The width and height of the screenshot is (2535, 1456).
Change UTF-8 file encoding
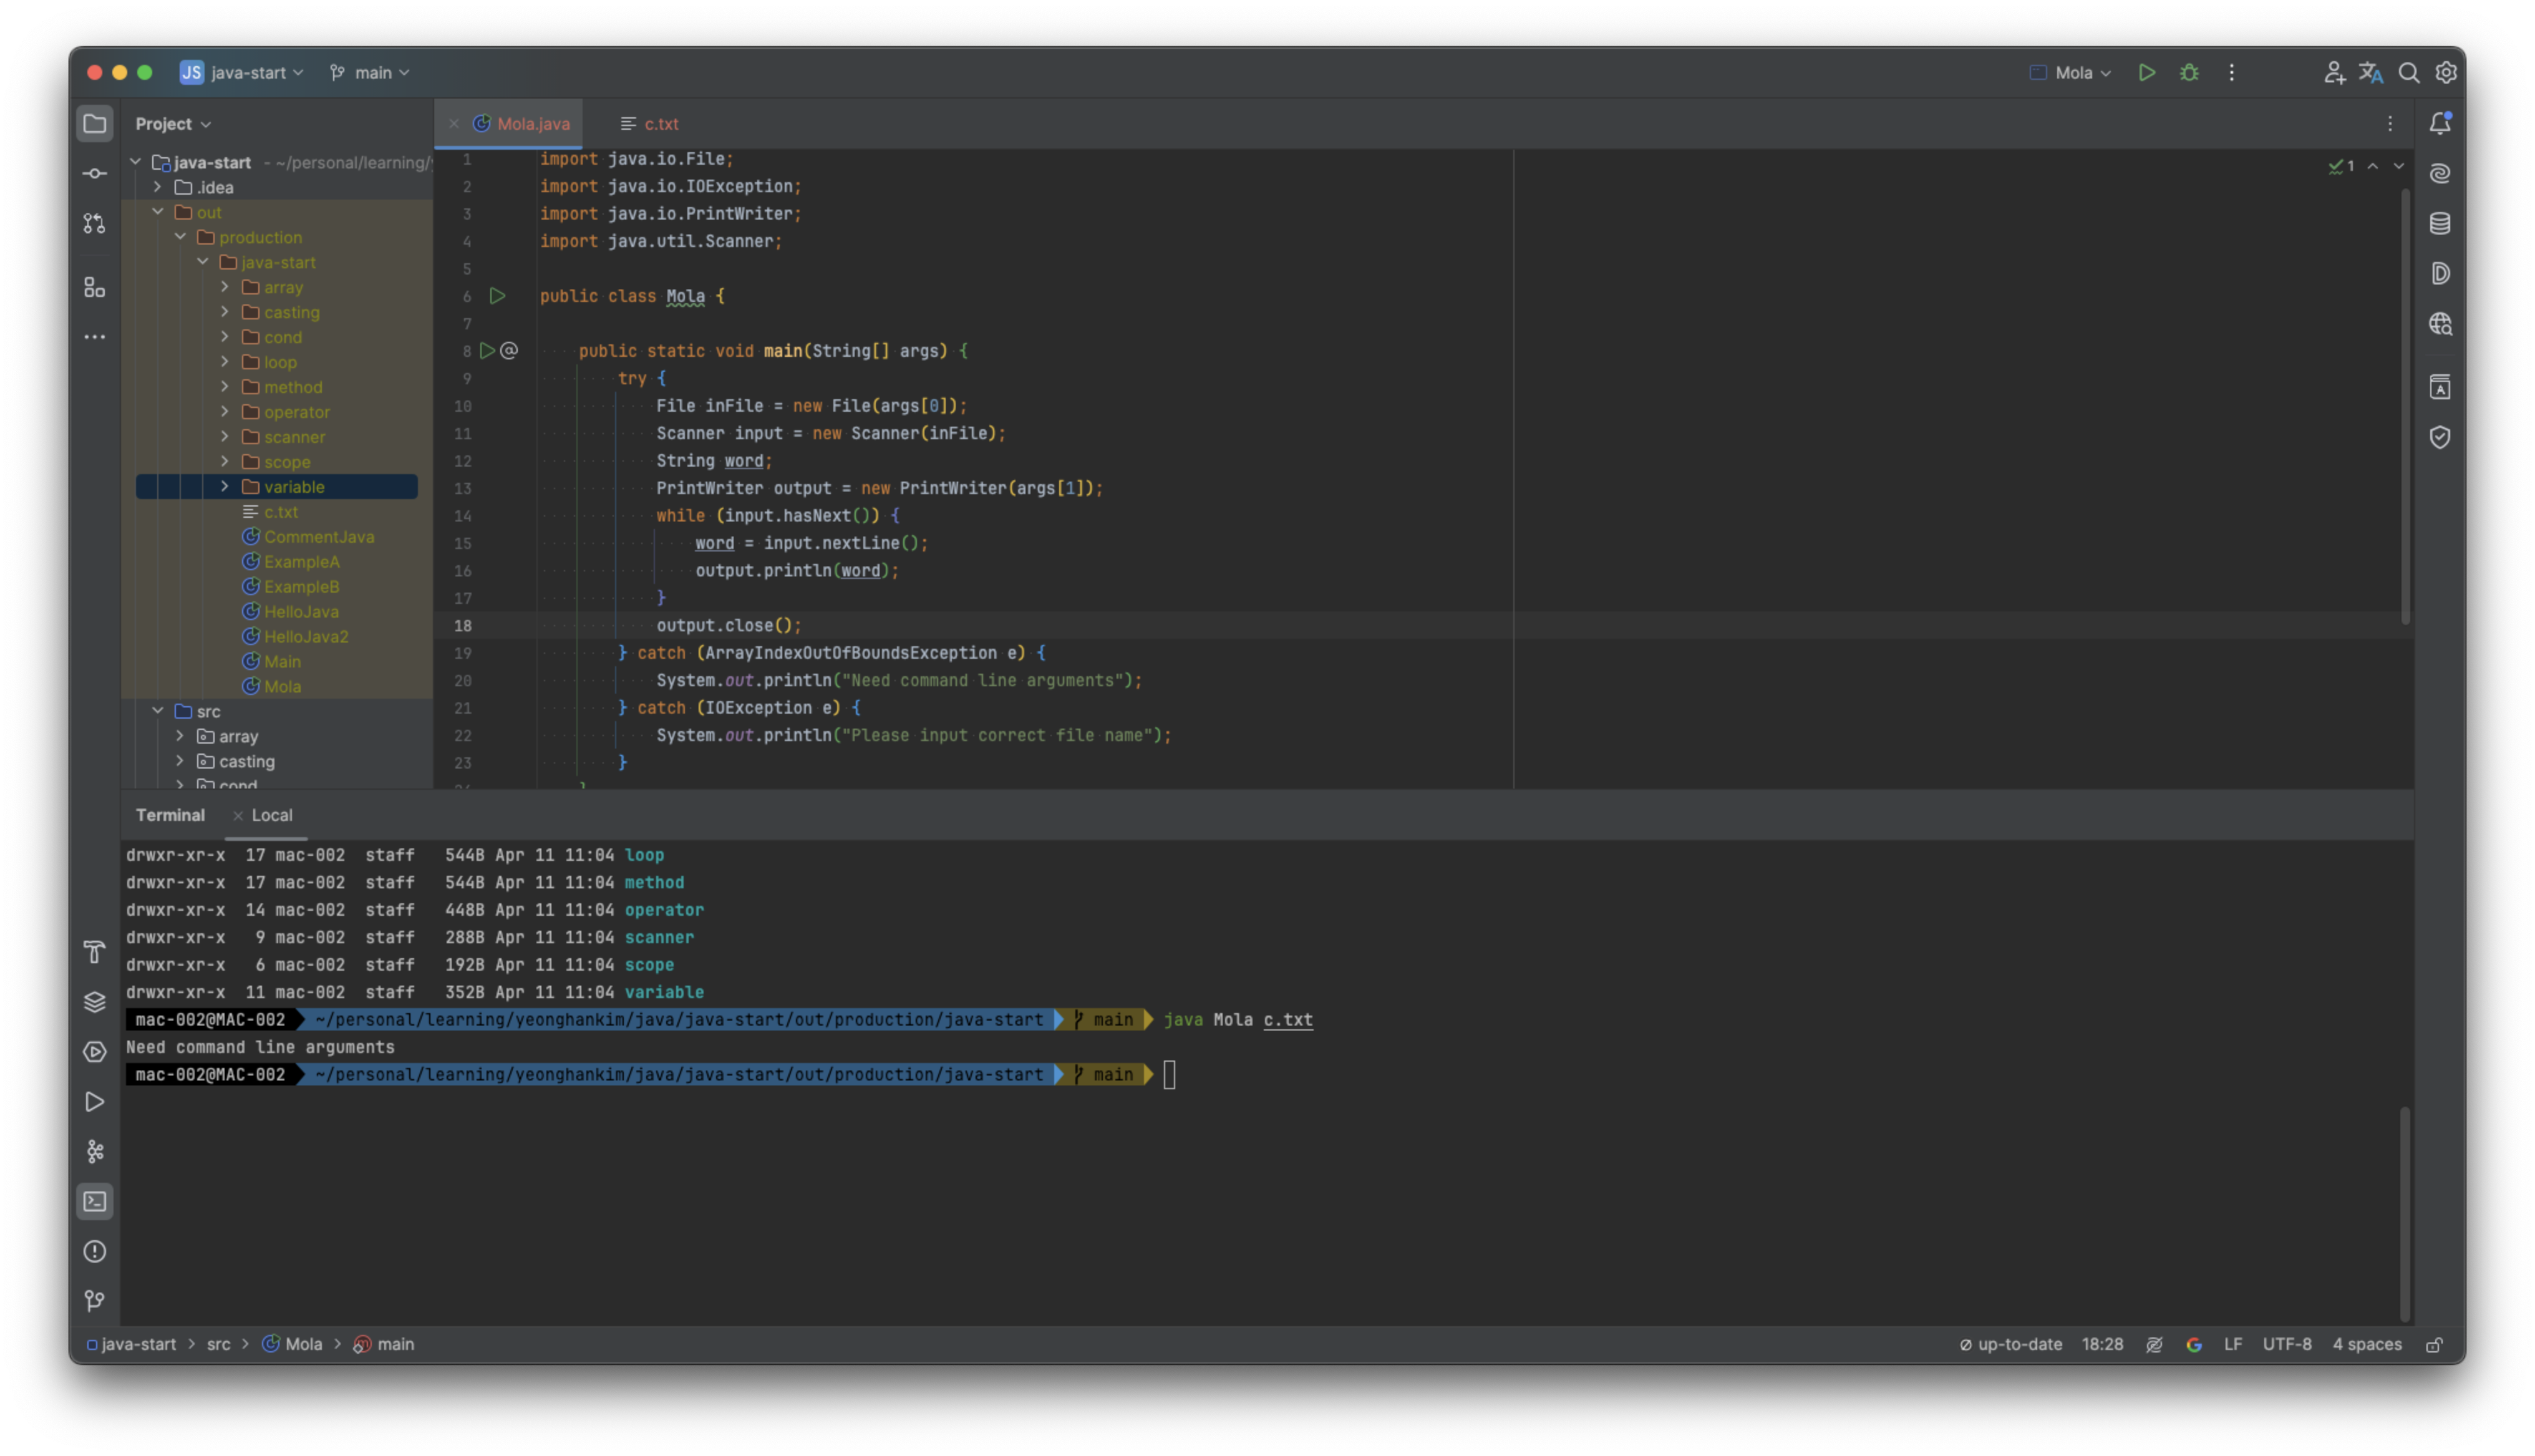pyautogui.click(x=2287, y=1345)
